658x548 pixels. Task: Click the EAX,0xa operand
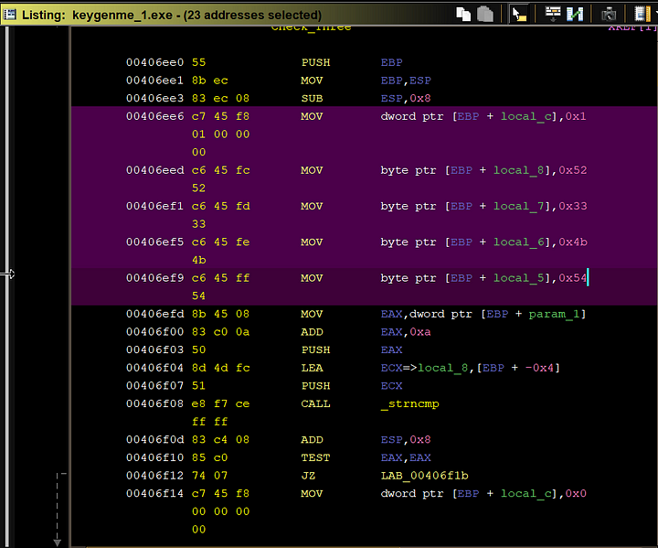pos(406,332)
